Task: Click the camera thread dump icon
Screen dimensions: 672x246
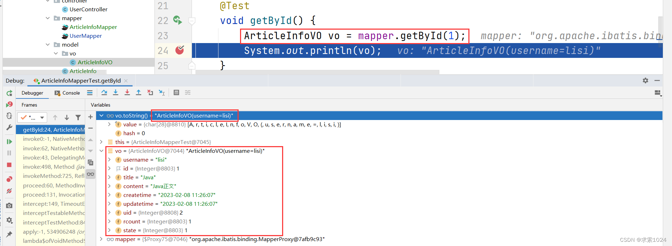Action: pos(10,205)
